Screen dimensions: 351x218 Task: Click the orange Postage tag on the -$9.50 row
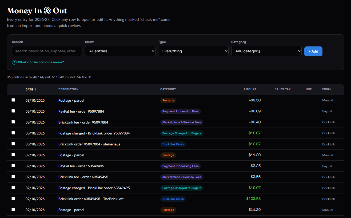pyautogui.click(x=168, y=100)
